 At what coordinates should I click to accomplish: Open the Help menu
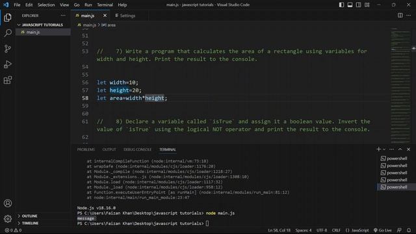122,5
